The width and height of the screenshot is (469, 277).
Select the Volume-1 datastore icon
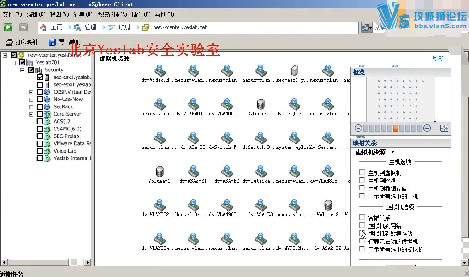click(160, 171)
